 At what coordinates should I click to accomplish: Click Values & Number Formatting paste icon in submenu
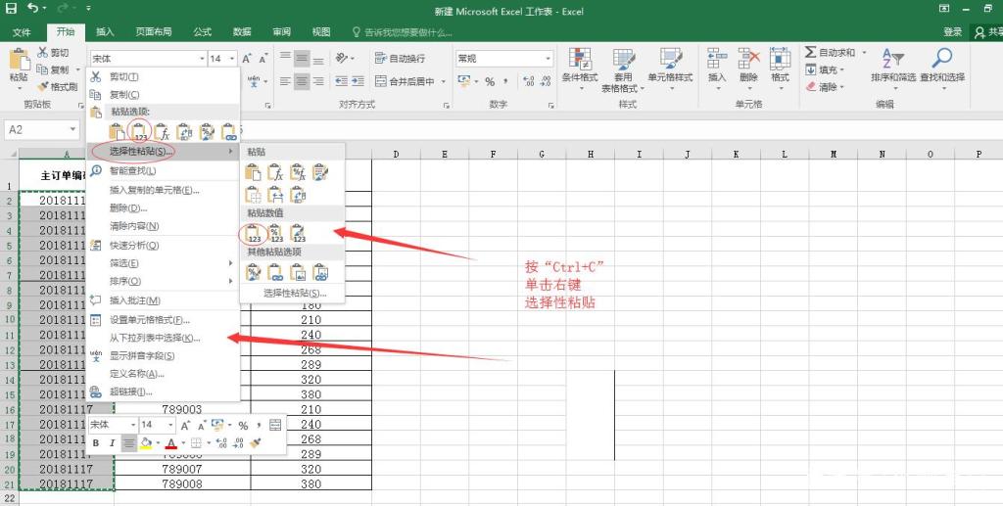[275, 234]
